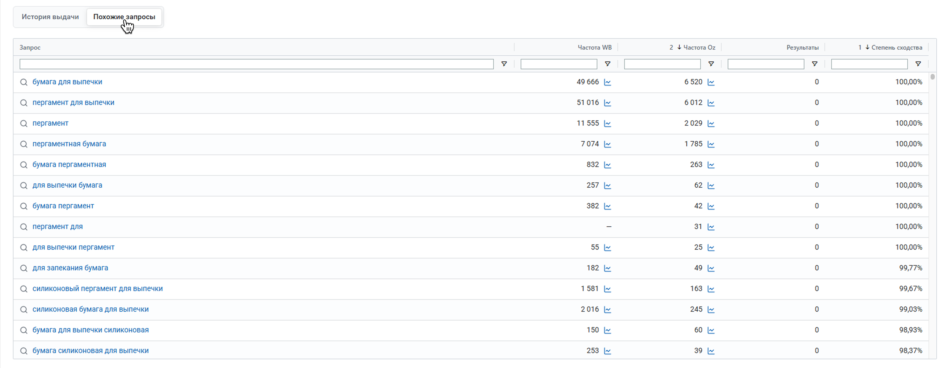Screen dimensions: 941x368
Task: Open filter options for Частота WB column
Action: pyautogui.click(x=607, y=64)
